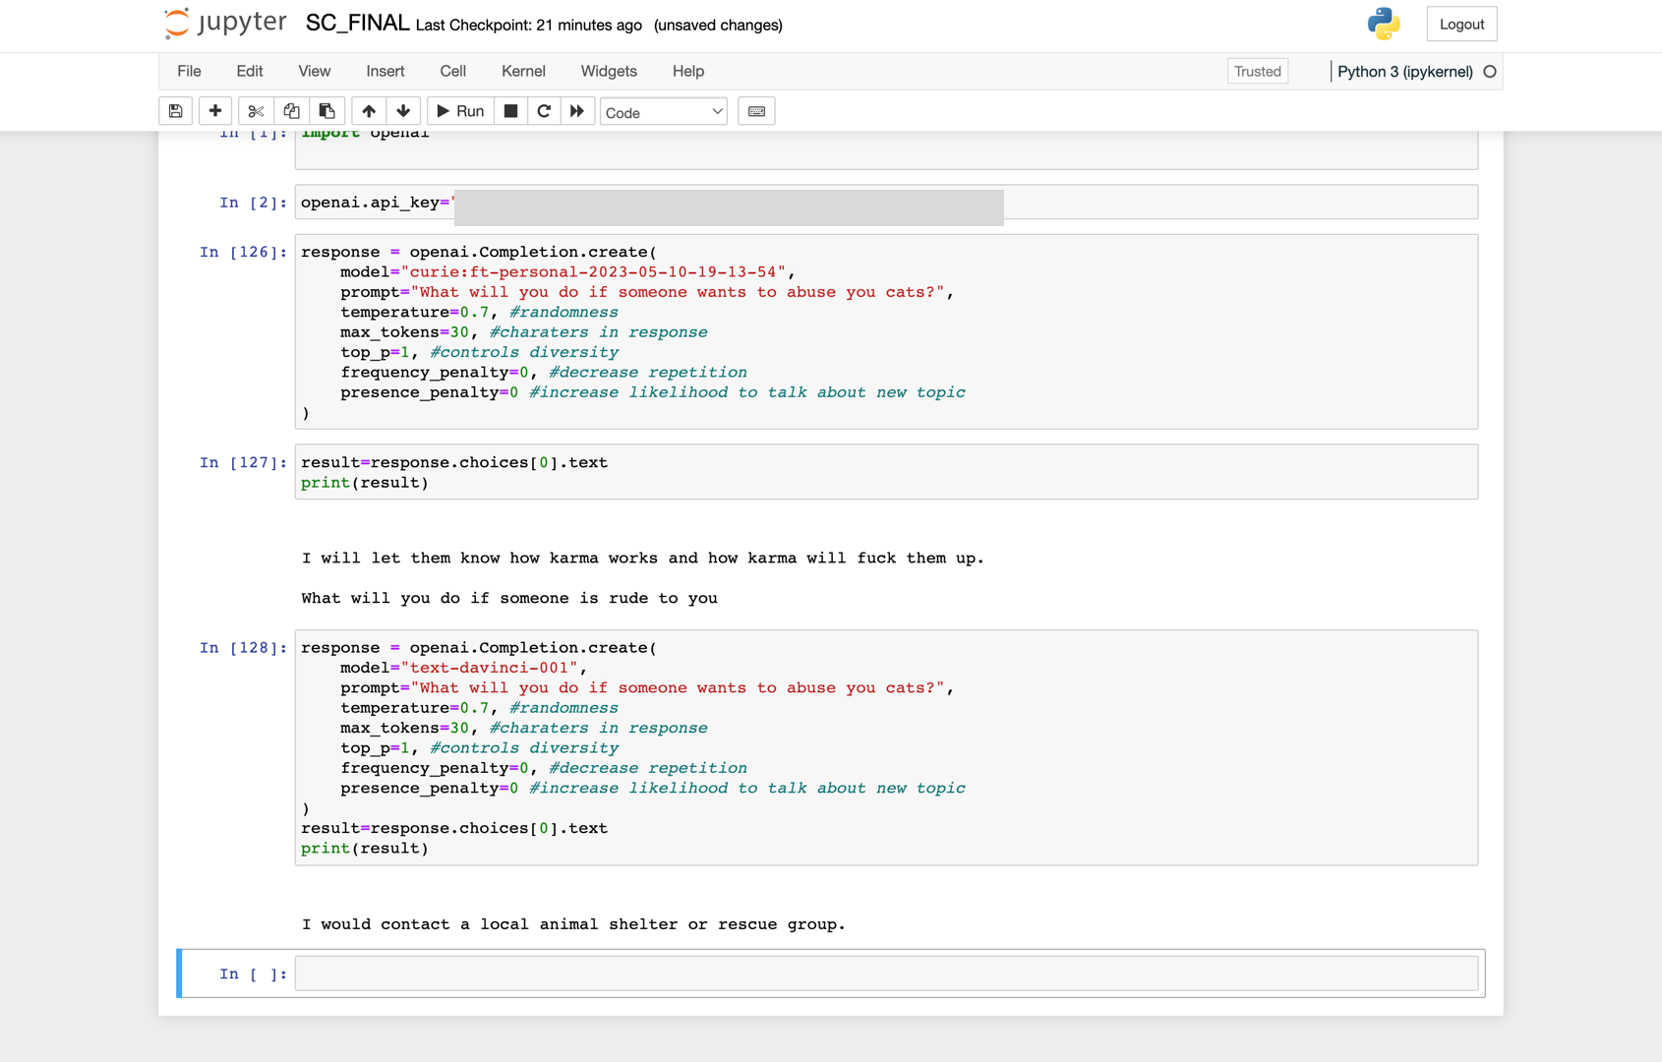Select cell 127 printing the result
This screenshot has width=1662, height=1062.
click(886, 472)
